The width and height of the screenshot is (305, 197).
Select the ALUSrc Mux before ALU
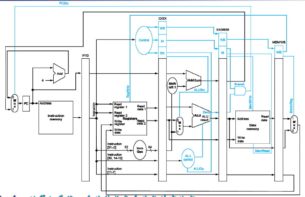180,126
